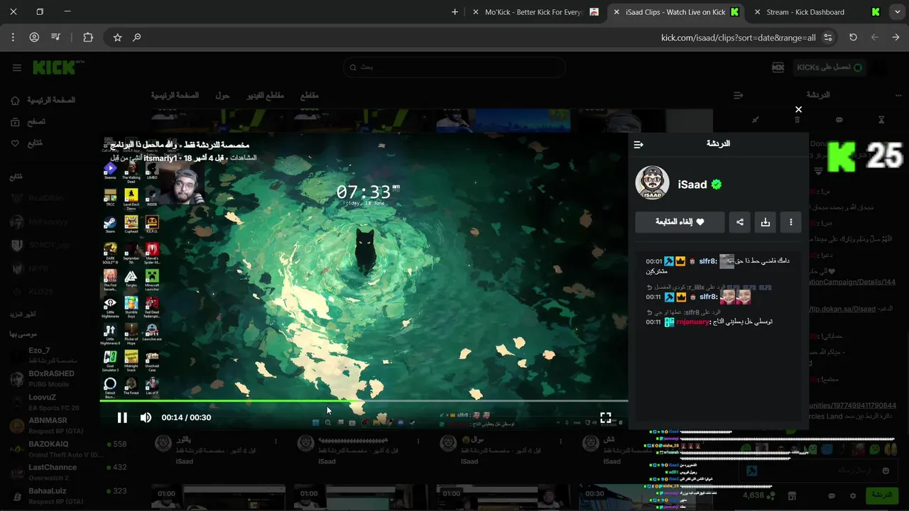Click the green KICK logo
Screen dimensions: 909x511
(54, 67)
